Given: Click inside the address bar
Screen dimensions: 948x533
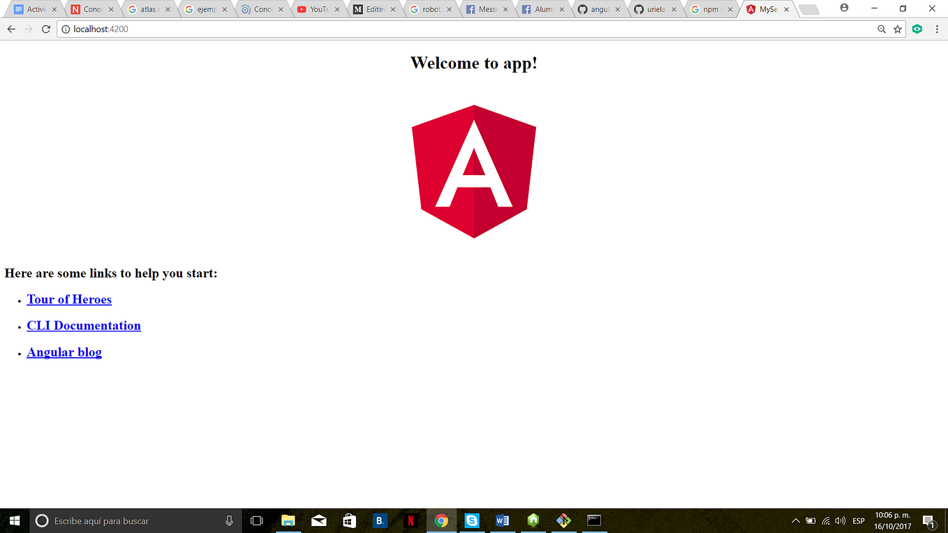Looking at the screenshot, I should pyautogui.click(x=279, y=29).
